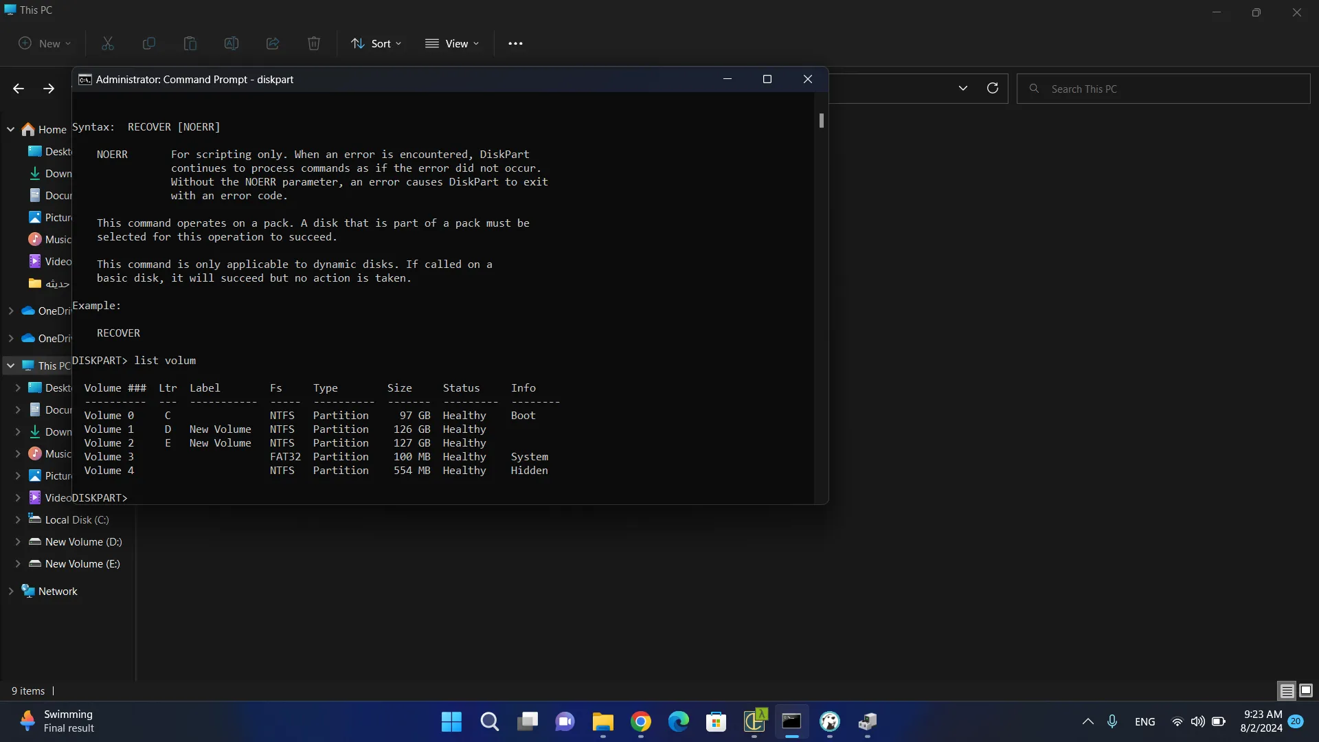
Task: Refresh the This PC folder view
Action: [992, 88]
